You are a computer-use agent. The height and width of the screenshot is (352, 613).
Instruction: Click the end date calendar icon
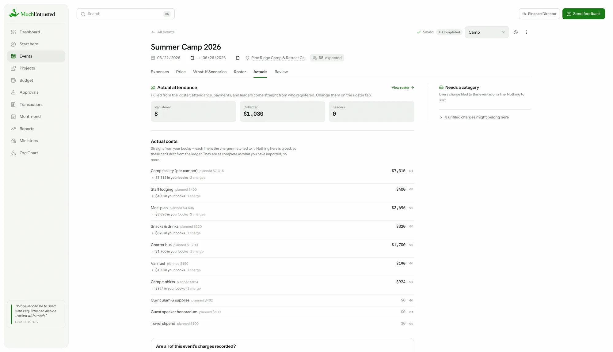[238, 58]
